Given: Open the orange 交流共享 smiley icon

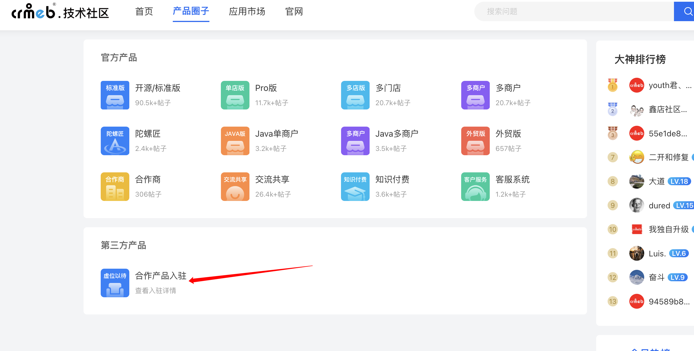Looking at the screenshot, I should point(235,187).
